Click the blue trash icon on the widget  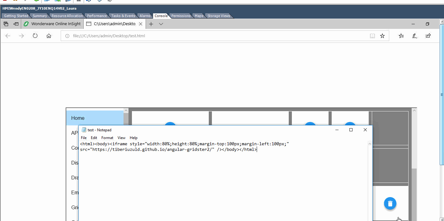click(x=390, y=203)
